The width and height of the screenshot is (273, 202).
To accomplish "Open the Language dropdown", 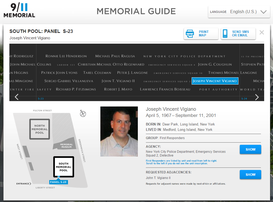I will (239, 12).
